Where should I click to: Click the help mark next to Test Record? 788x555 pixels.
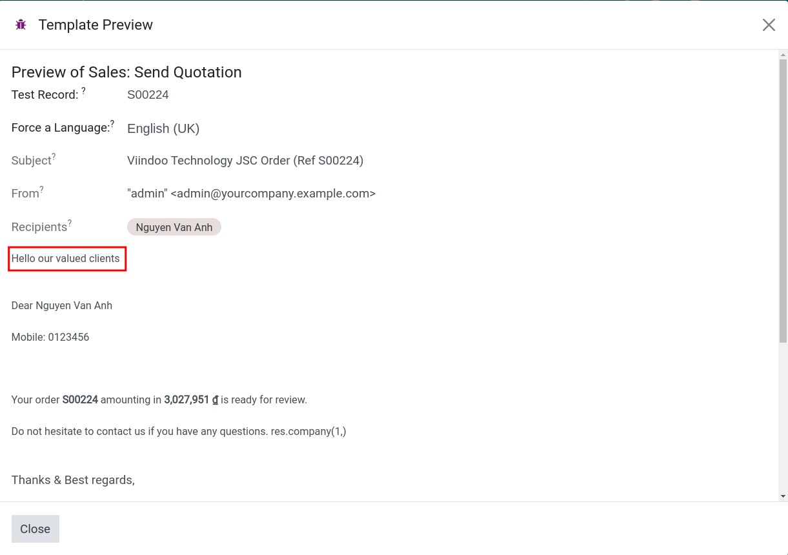[83, 92]
